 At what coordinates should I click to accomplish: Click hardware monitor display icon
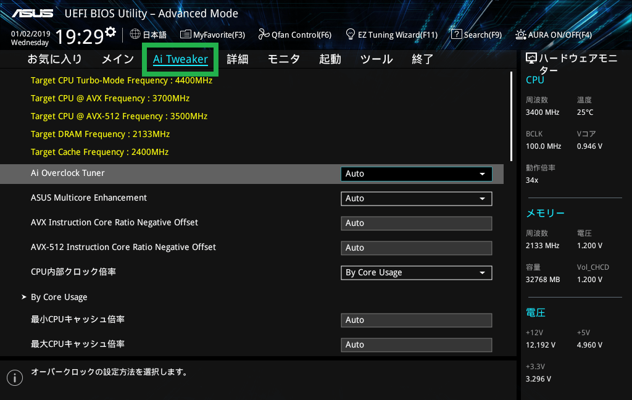tap(531, 59)
